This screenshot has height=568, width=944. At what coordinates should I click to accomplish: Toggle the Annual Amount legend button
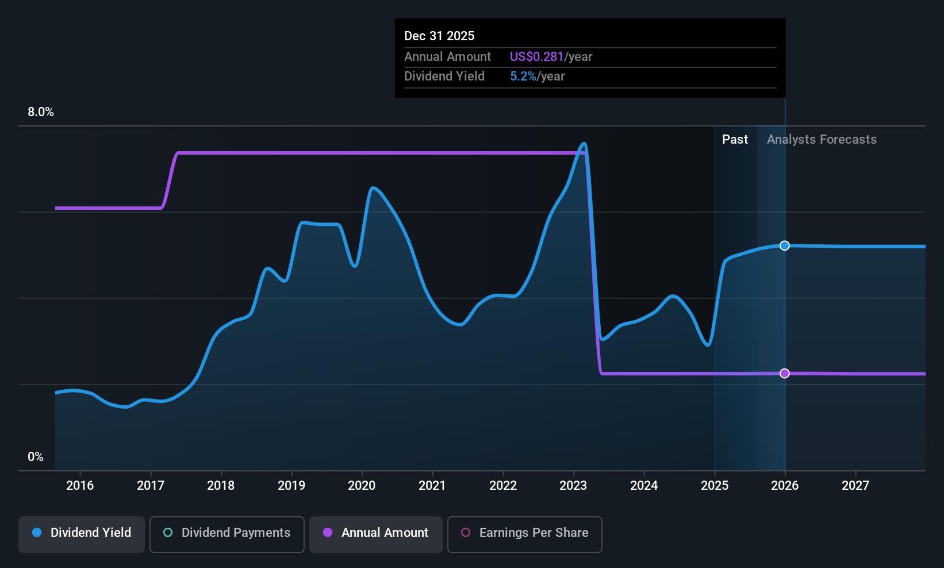376,534
